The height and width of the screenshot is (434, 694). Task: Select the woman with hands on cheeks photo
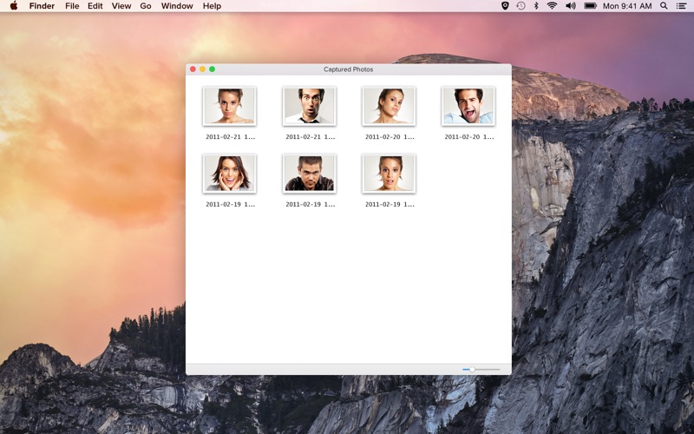(x=229, y=174)
